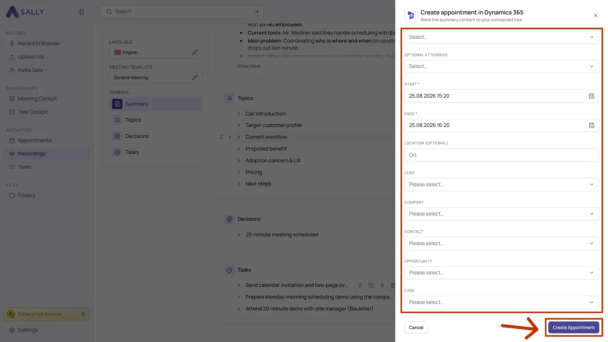Image resolution: width=608 pixels, height=342 pixels.
Task: Click the Topics section list icon
Action: tap(230, 98)
